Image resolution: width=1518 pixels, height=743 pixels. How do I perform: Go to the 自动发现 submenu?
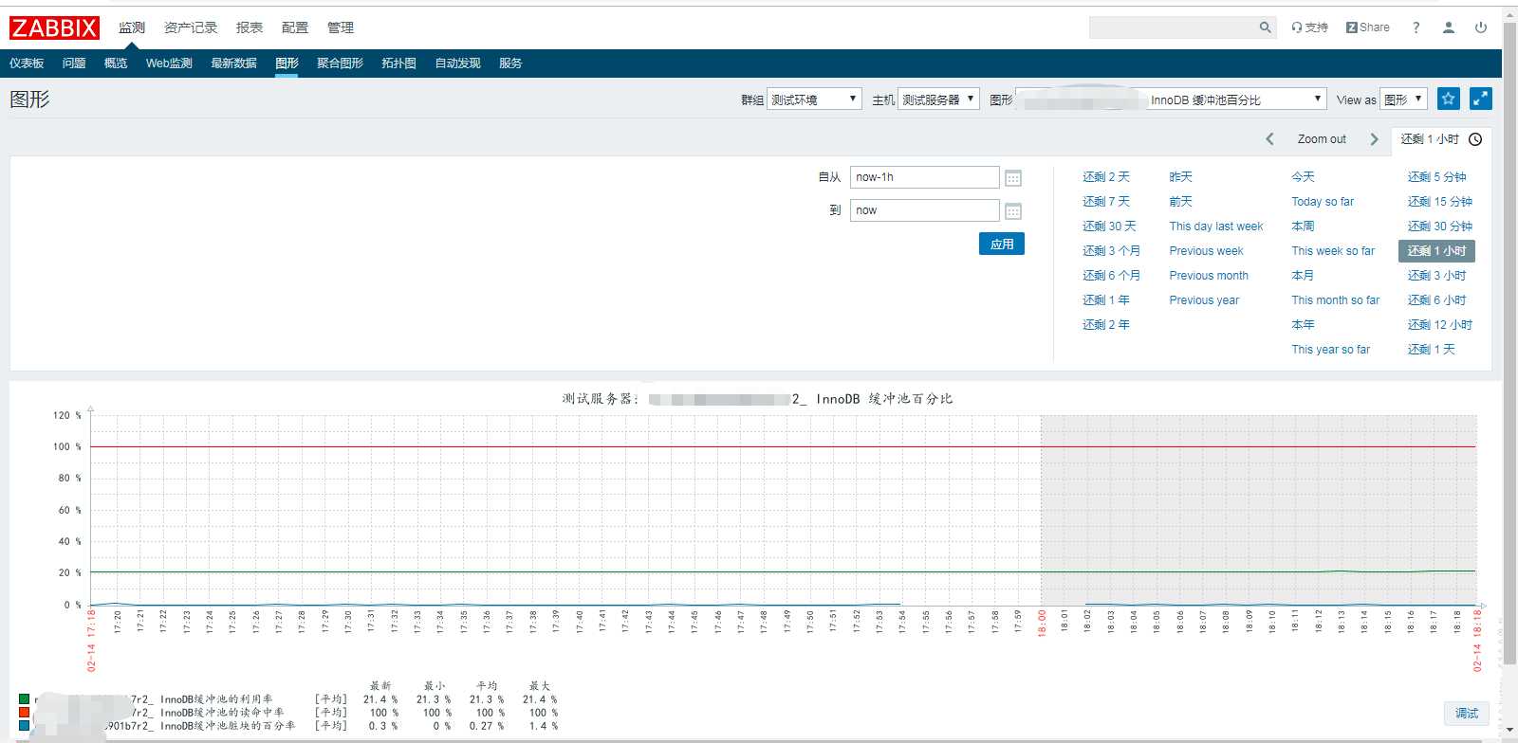pyautogui.click(x=457, y=63)
